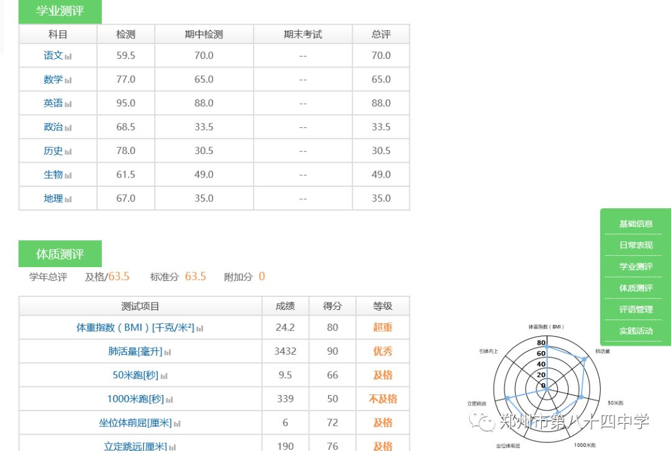Select the chart icon next to 地理
This screenshot has width=671, height=451.
click(68, 199)
